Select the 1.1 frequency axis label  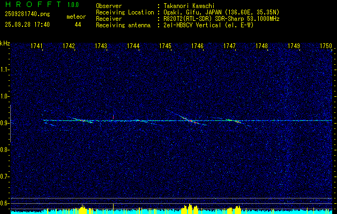(x=5, y=70)
